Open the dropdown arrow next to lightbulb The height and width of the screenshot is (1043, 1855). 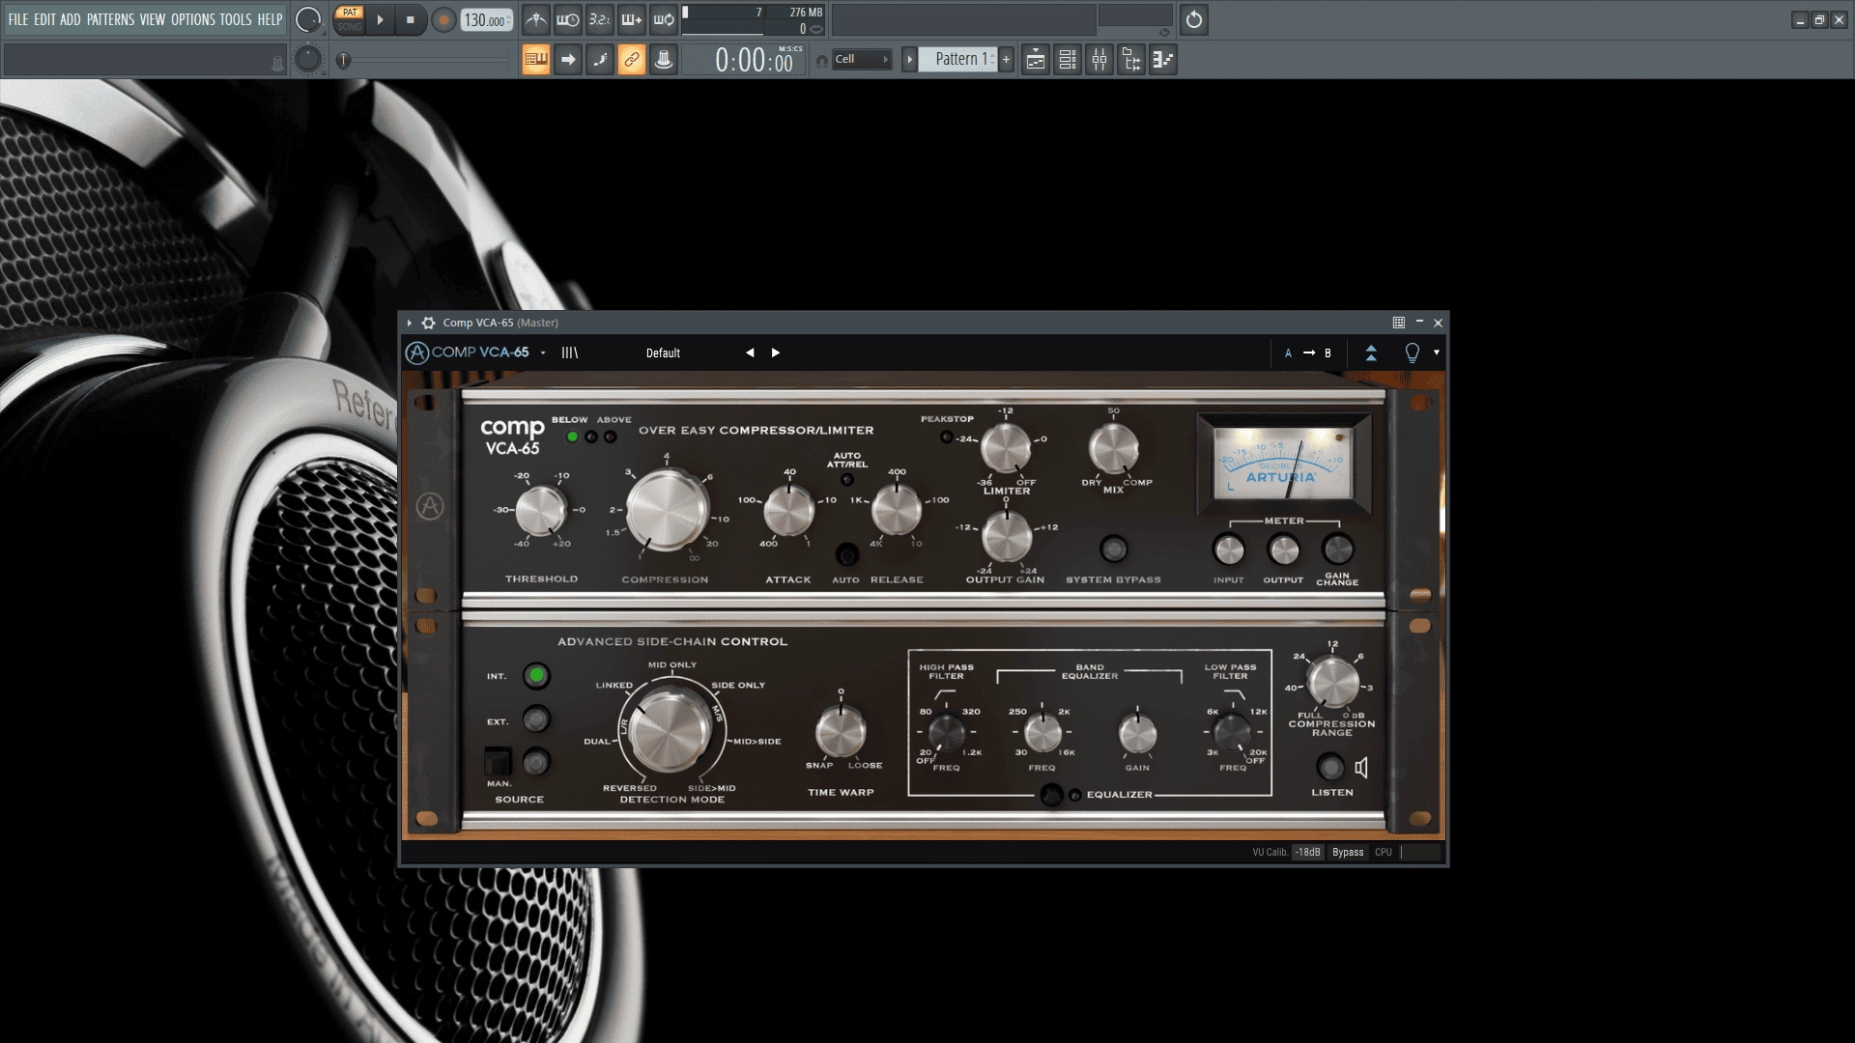[x=1437, y=352]
